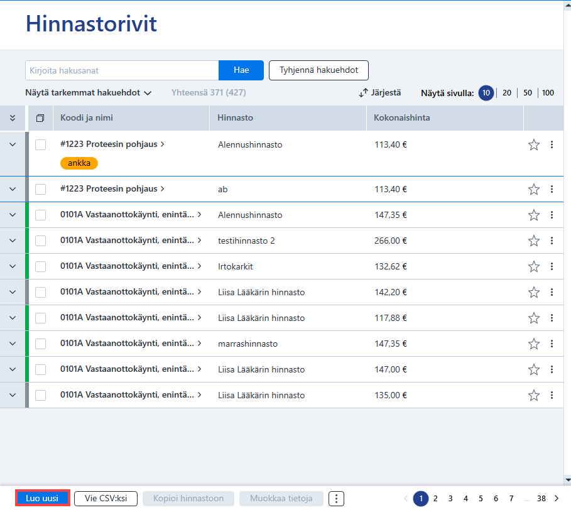
Task: Focus the Kirjoita hakusanat search field
Action: 122,70
